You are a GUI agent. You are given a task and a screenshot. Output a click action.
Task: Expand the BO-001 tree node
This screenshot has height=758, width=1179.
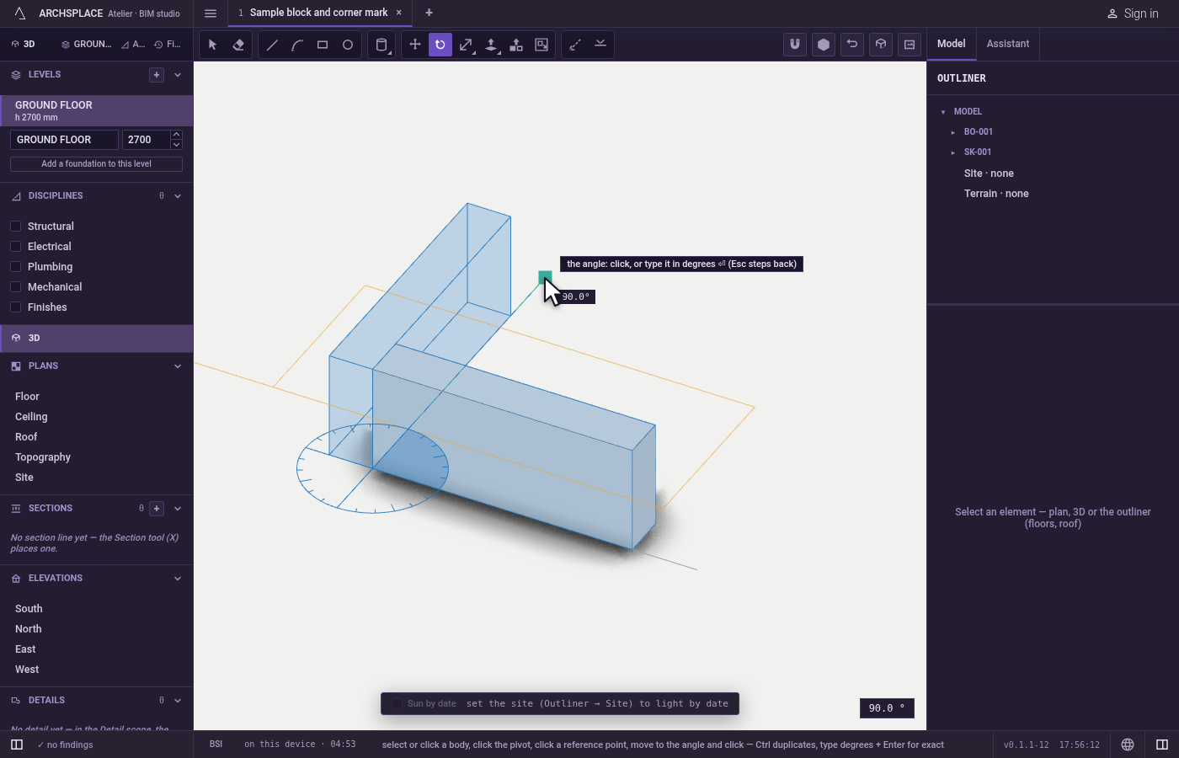tap(952, 132)
